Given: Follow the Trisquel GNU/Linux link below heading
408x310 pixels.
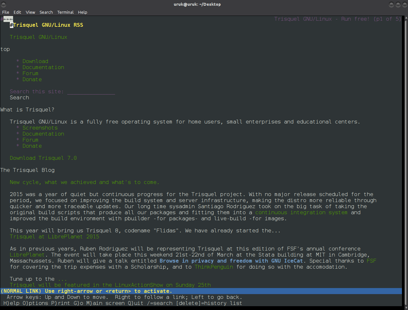Looking at the screenshot, I should click(x=39, y=37).
